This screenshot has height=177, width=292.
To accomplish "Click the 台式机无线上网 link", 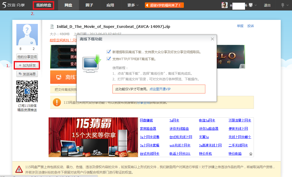I will pos(181,137).
